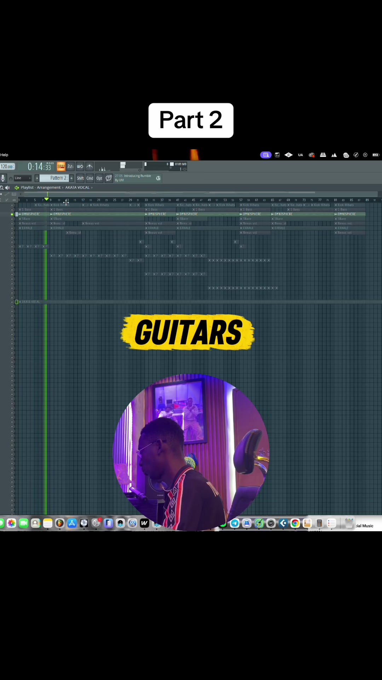Click the Creative Cloud menu bar icon

312,155
